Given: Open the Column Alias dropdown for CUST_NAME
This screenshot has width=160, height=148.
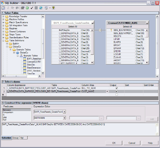Looking at the screenshot, I should click(x=107, y=91).
